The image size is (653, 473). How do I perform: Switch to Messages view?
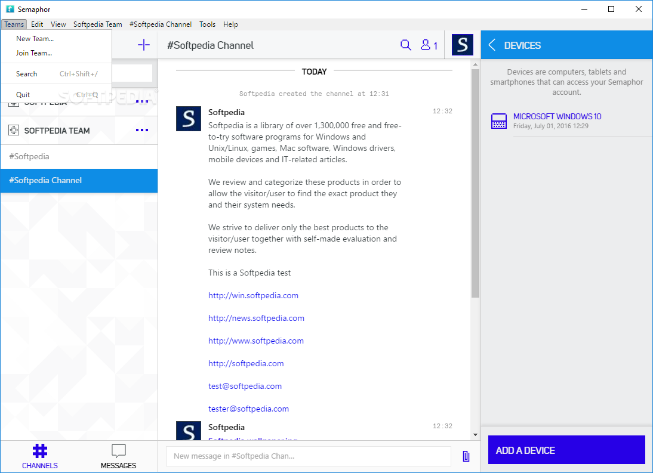click(x=118, y=456)
